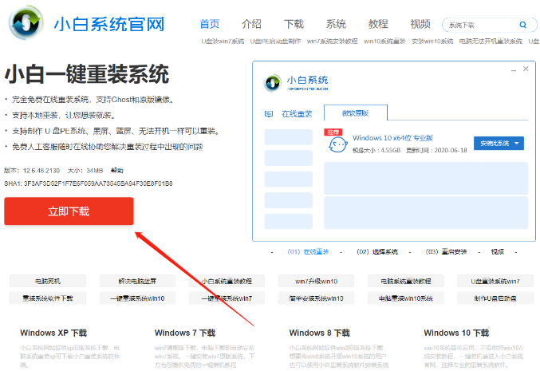This screenshot has width=540, height=371.
Task: Click the 小白系统 logo inside the app preview
Action: click(273, 83)
